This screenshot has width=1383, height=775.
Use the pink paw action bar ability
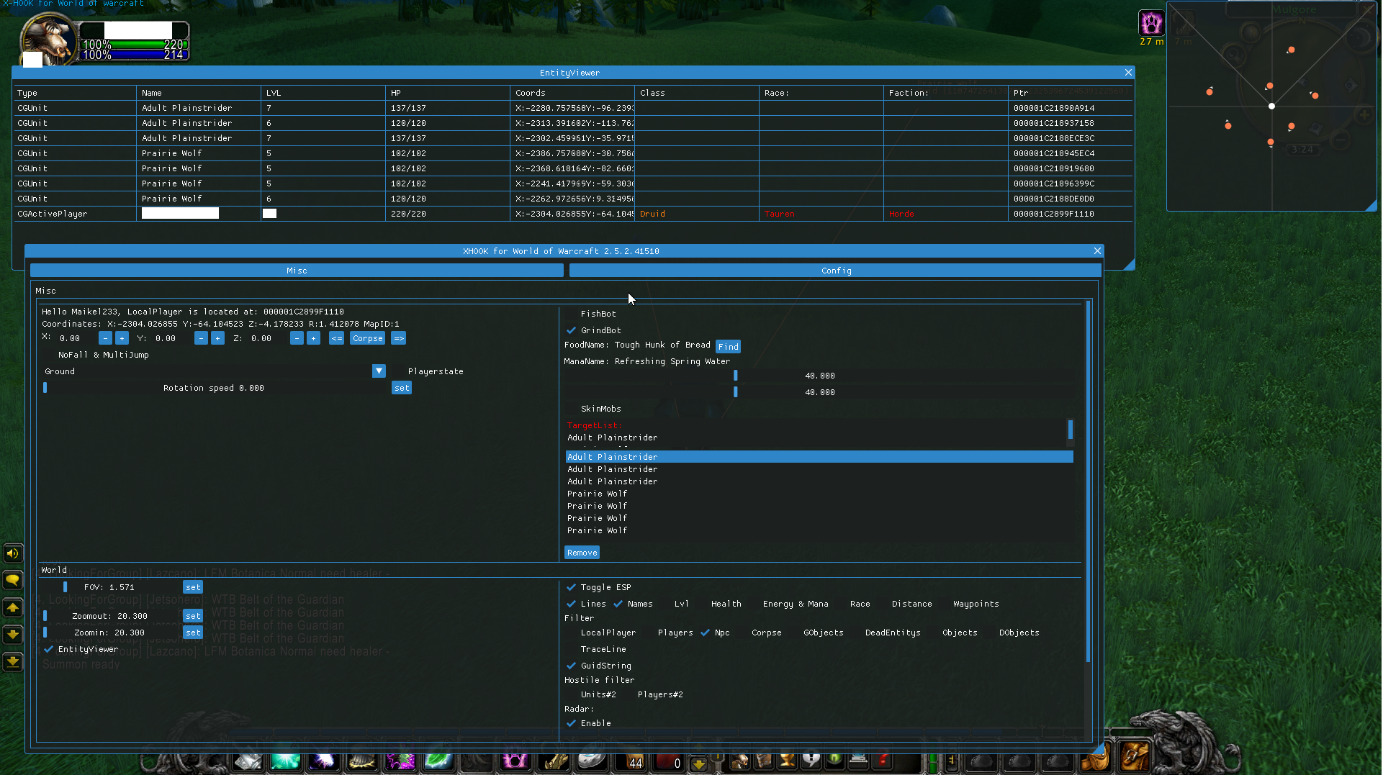[x=515, y=762]
